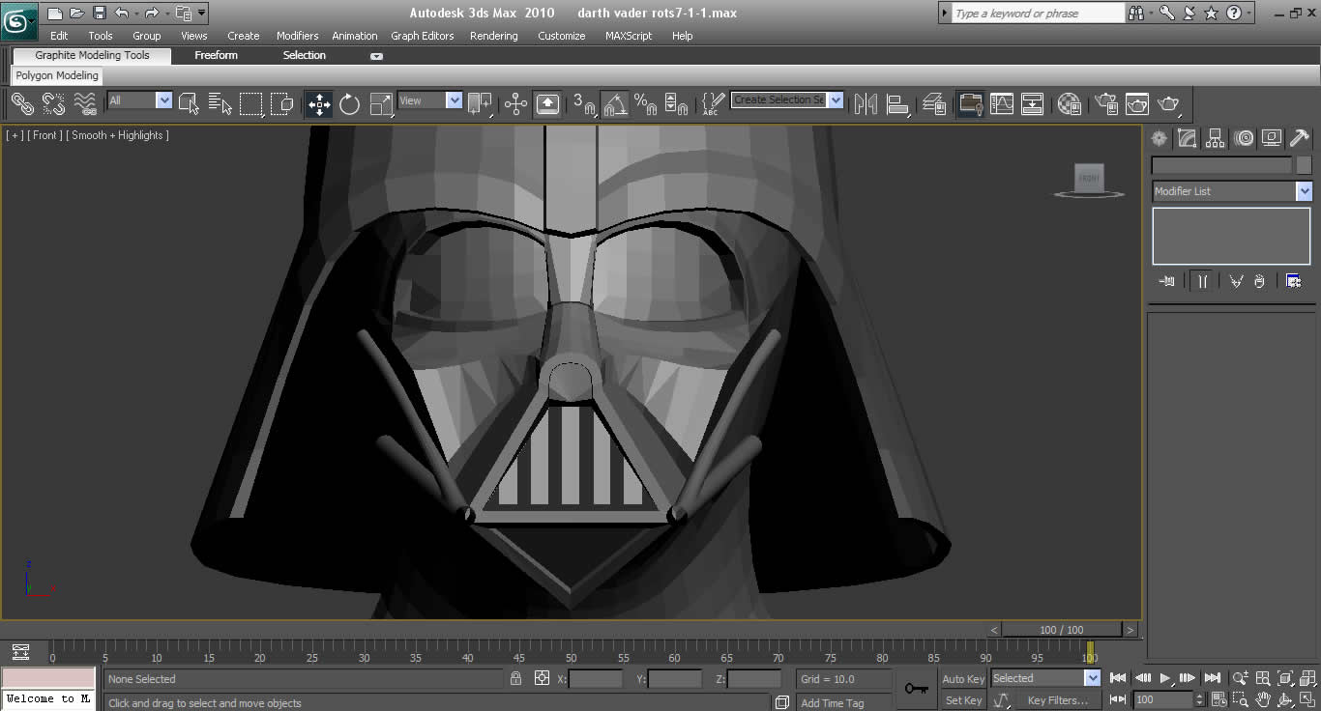This screenshot has height=711, width=1321.
Task: Toggle Percent Snap button
Action: [646, 103]
